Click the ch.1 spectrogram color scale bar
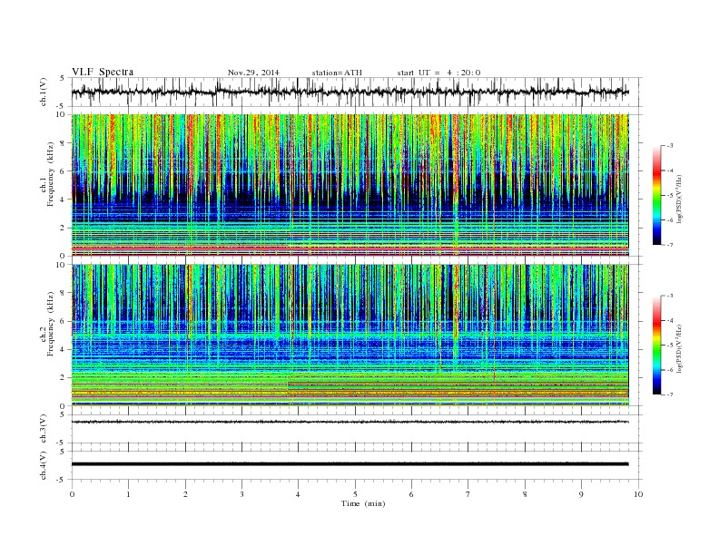Viewport: 719px width, 555px height. 656,195
